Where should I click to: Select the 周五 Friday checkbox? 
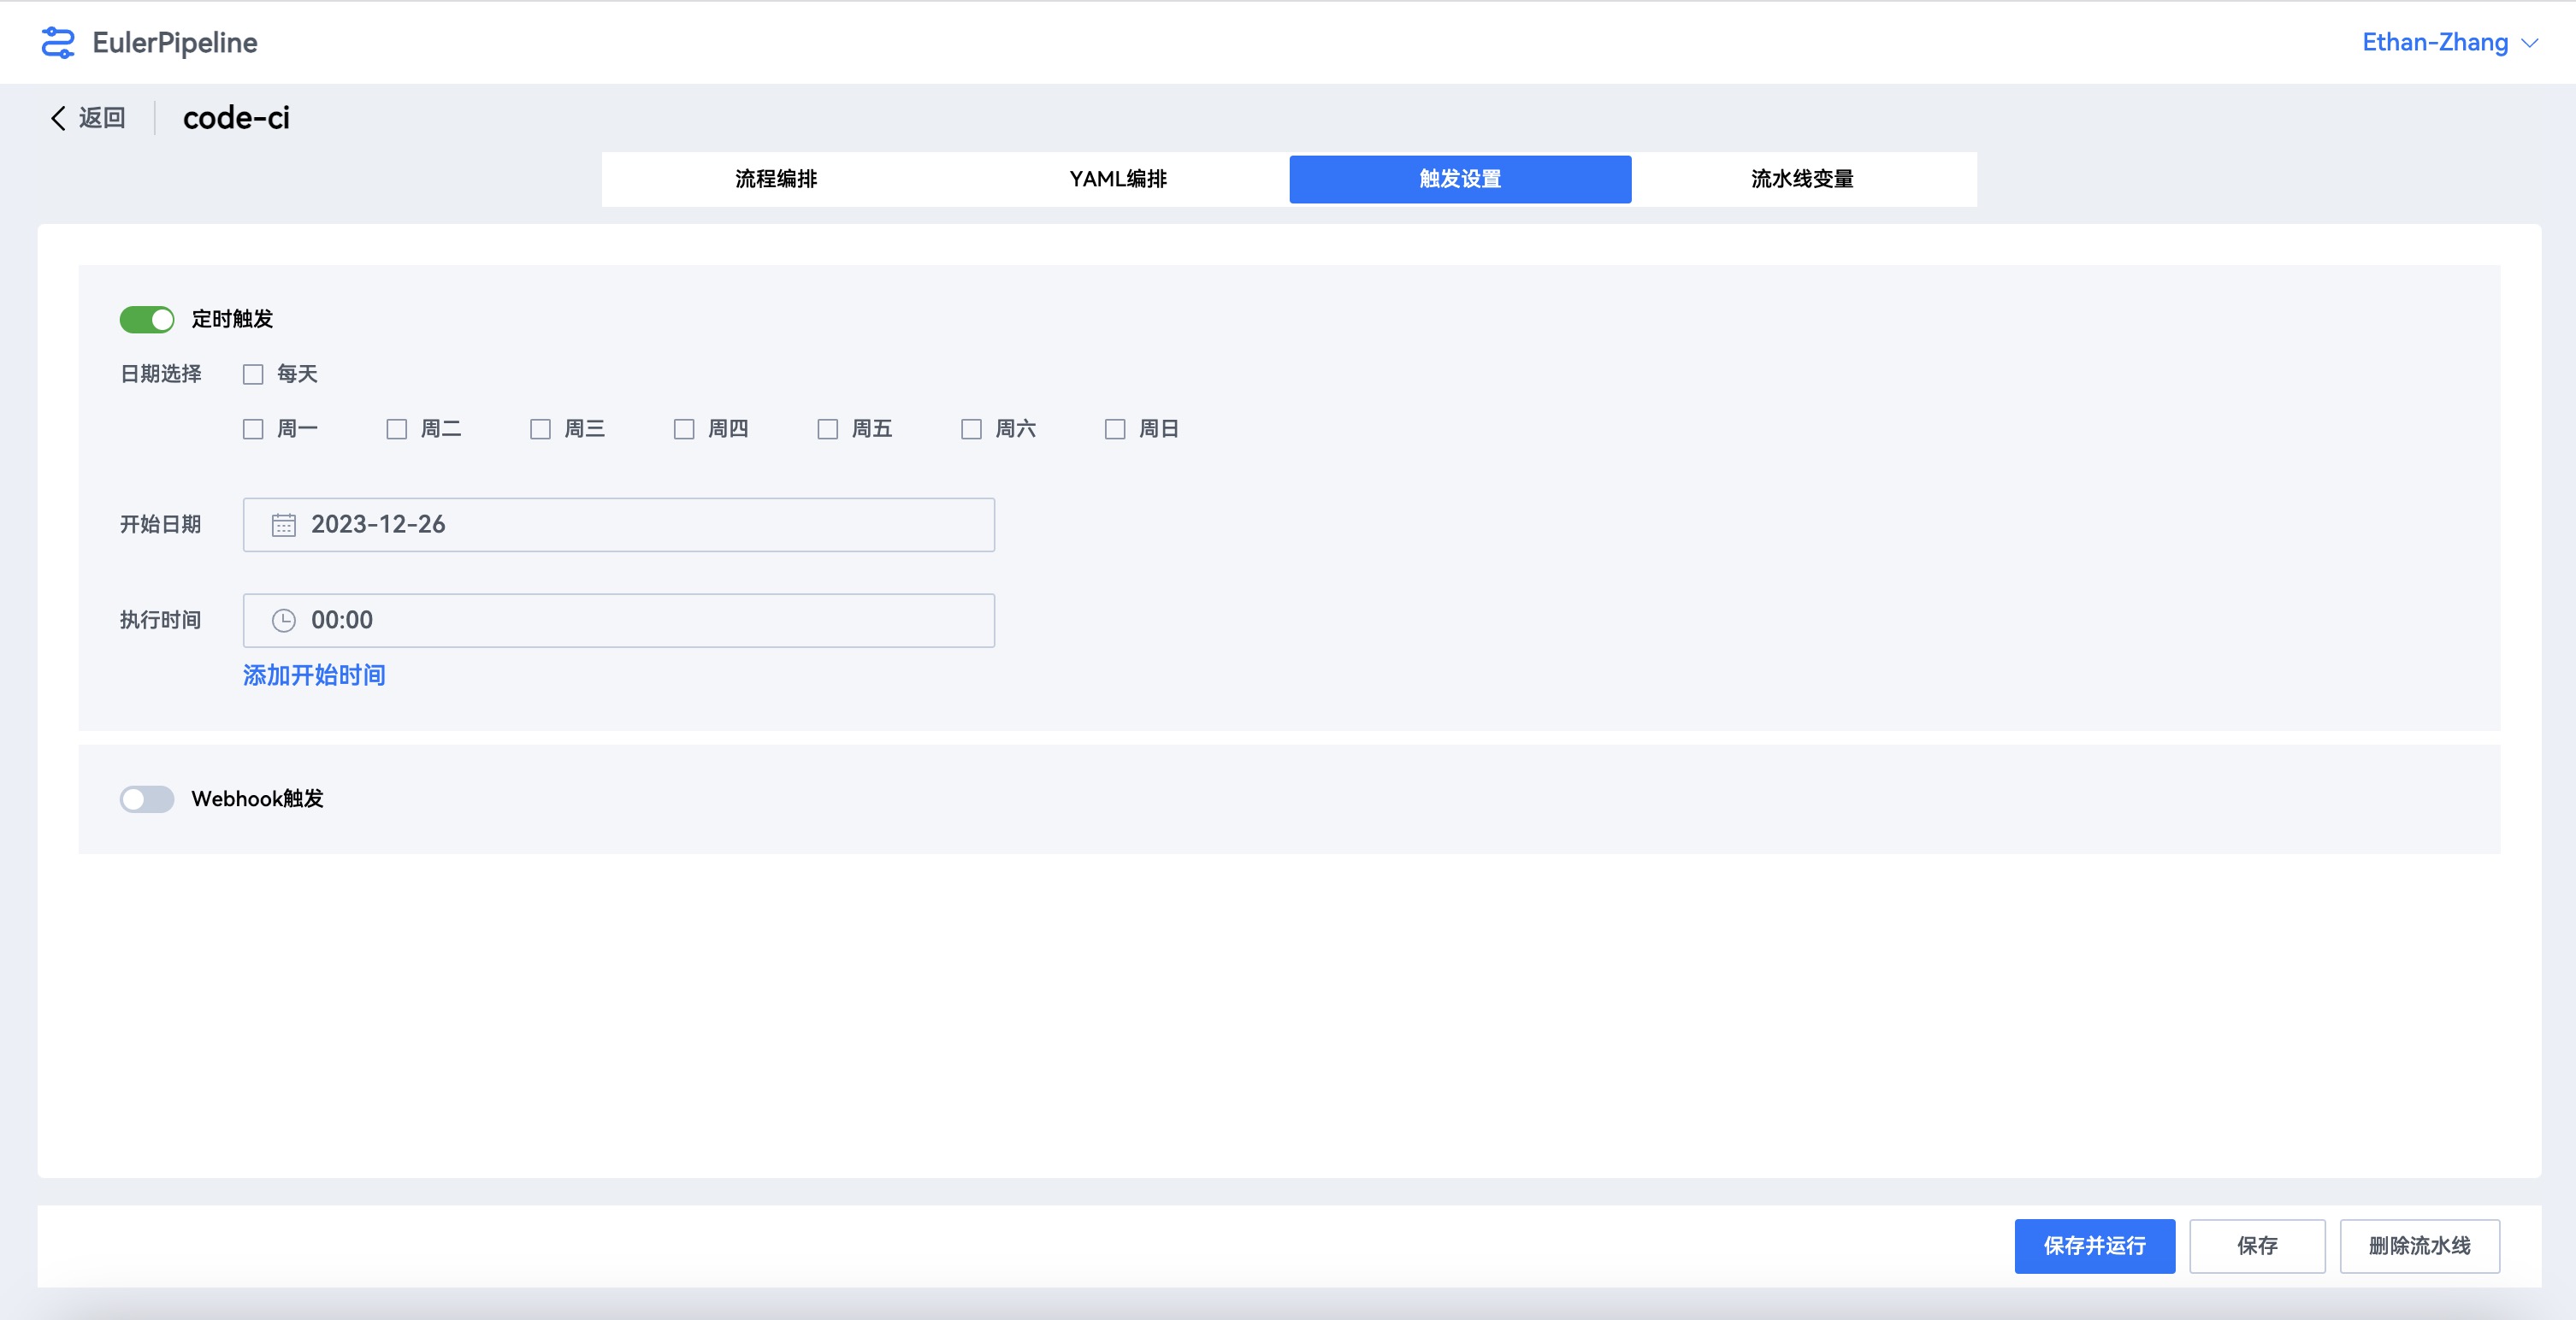(x=828, y=430)
